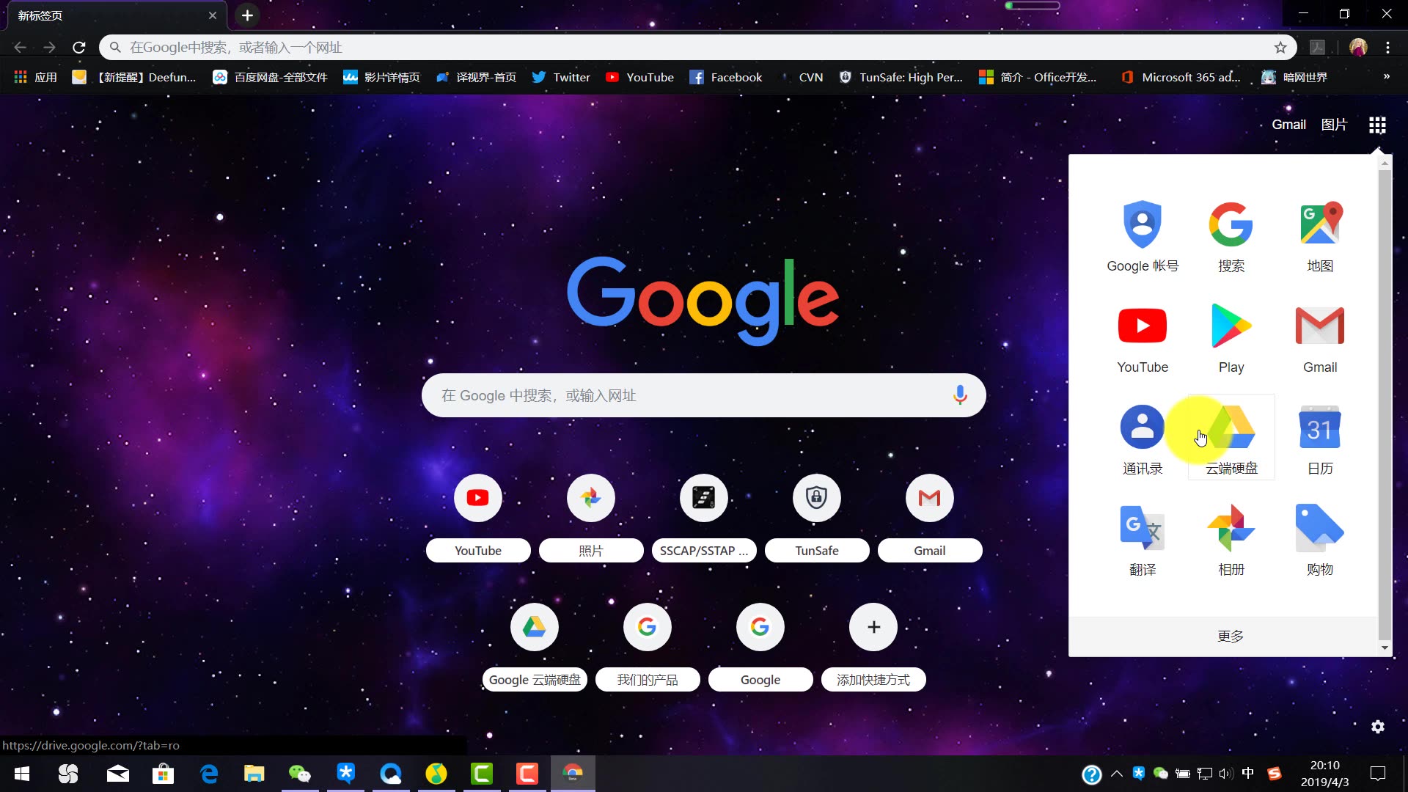Image resolution: width=1408 pixels, height=792 pixels.
Task: Open the volume control in tray
Action: click(1226, 774)
